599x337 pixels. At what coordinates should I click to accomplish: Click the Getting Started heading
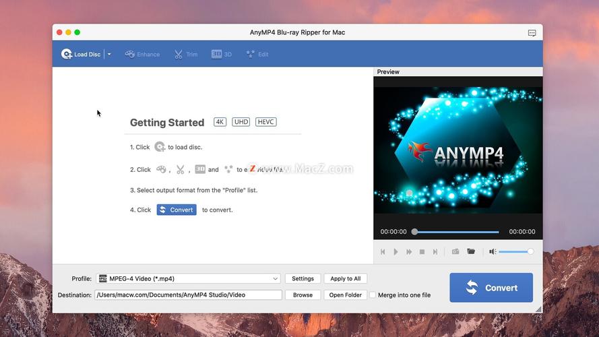click(x=167, y=122)
